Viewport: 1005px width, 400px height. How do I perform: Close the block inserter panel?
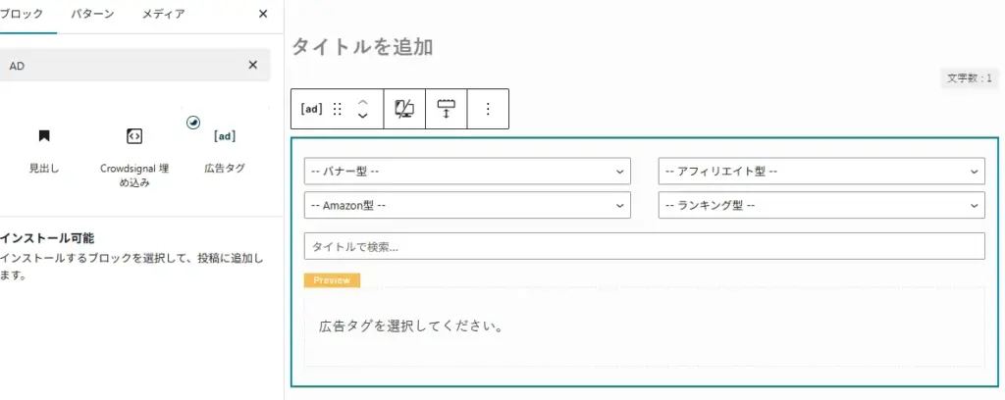263,14
